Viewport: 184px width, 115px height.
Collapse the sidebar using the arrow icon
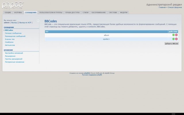tap(38, 21)
